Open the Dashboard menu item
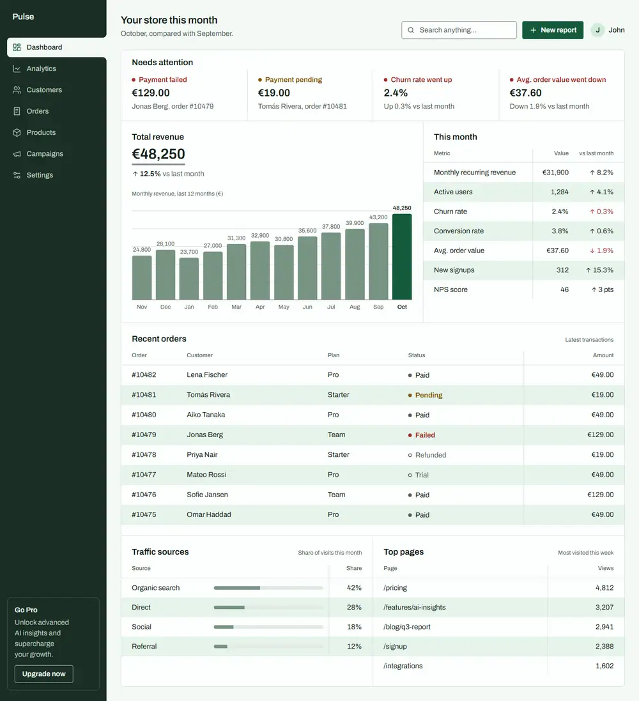The image size is (639, 701). [x=57, y=47]
